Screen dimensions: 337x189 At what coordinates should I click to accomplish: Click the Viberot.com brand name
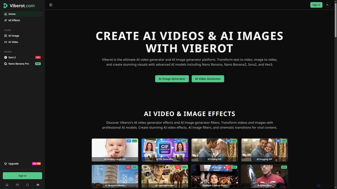tap(22, 6)
